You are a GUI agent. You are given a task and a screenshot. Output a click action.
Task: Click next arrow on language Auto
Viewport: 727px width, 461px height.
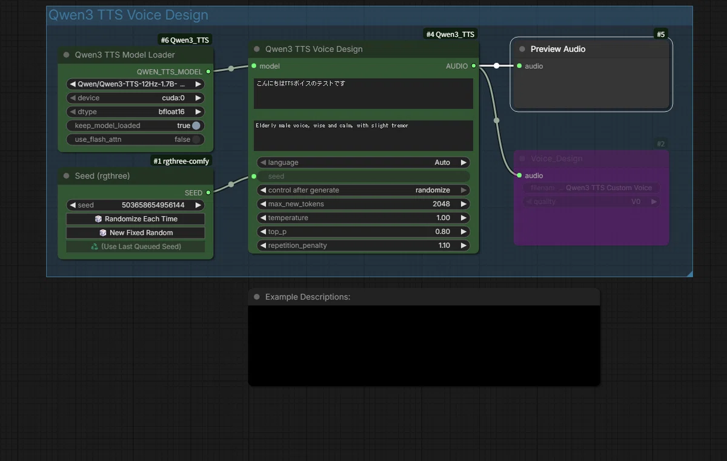point(463,163)
